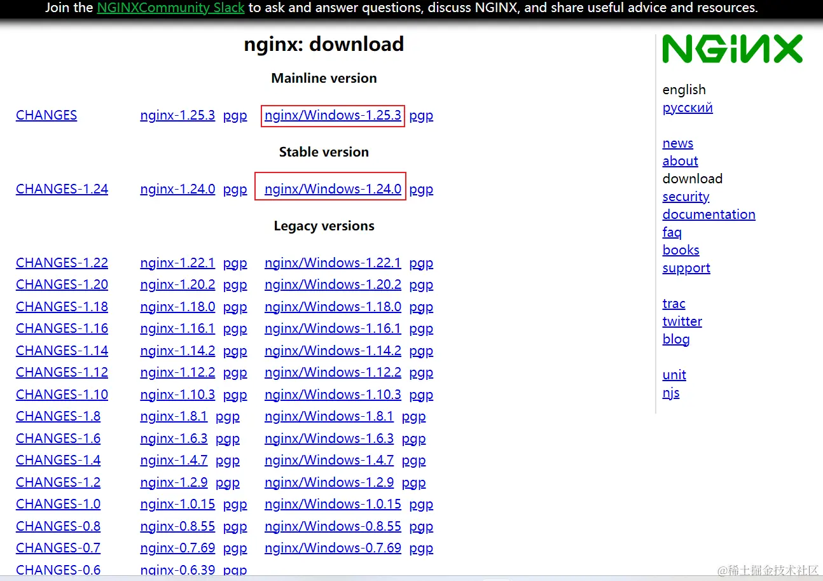Image resolution: width=823 pixels, height=581 pixels.
Task: Download nginx-1.22.1 source
Action: tap(177, 263)
